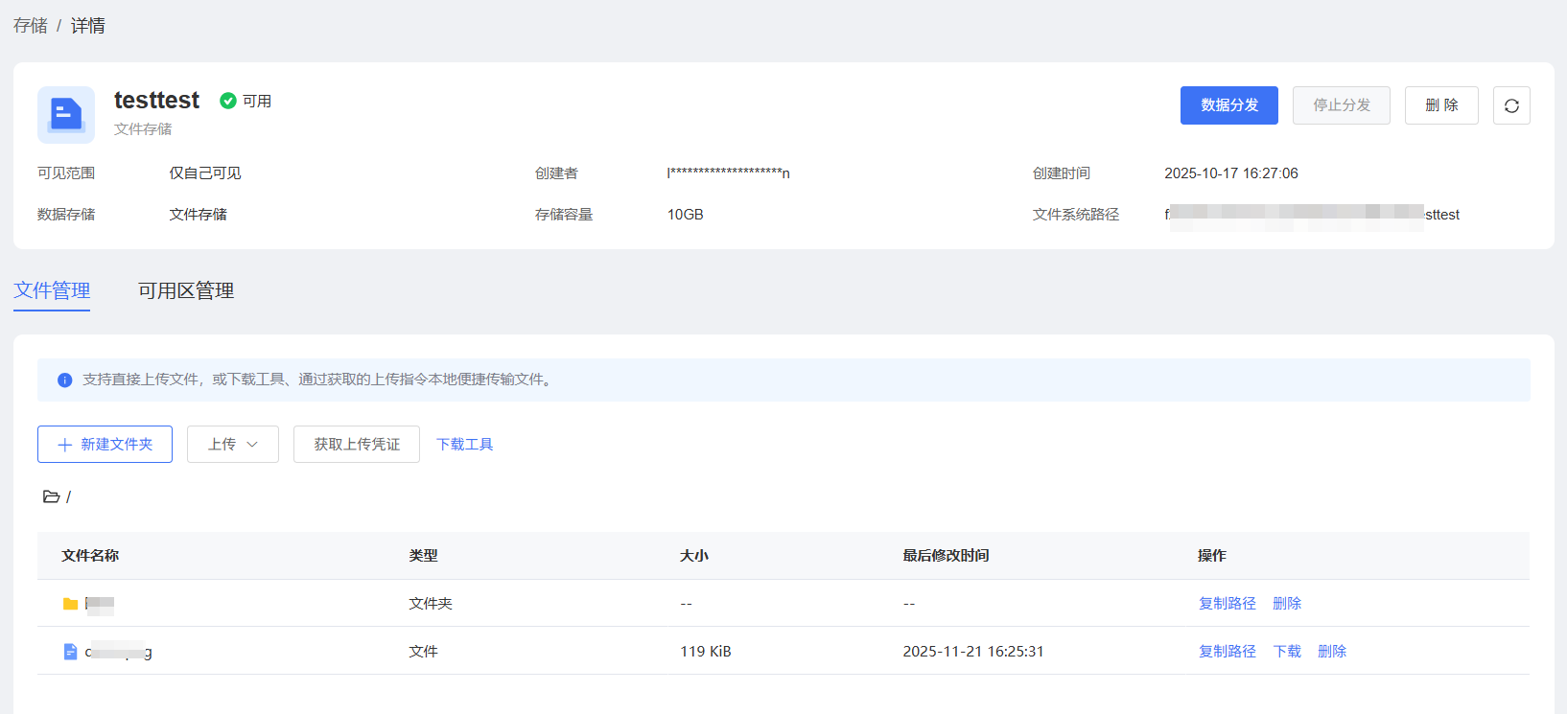The width and height of the screenshot is (1567, 714).
Task: Click the green available status icon
Action: [228, 101]
